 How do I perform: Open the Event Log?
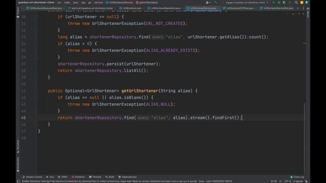pos(297,177)
